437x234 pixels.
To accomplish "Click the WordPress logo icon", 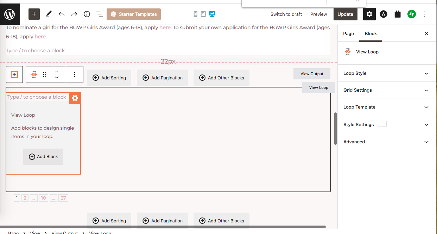I will (10, 14).
